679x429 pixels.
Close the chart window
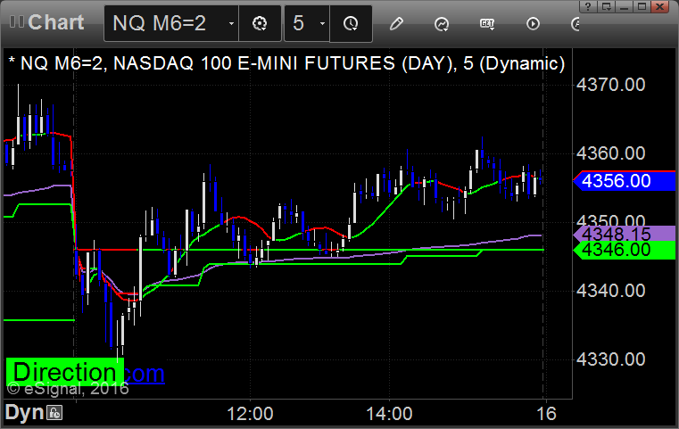pos(659,6)
